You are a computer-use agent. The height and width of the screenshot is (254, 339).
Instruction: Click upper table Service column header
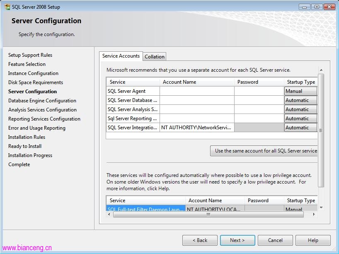point(133,82)
